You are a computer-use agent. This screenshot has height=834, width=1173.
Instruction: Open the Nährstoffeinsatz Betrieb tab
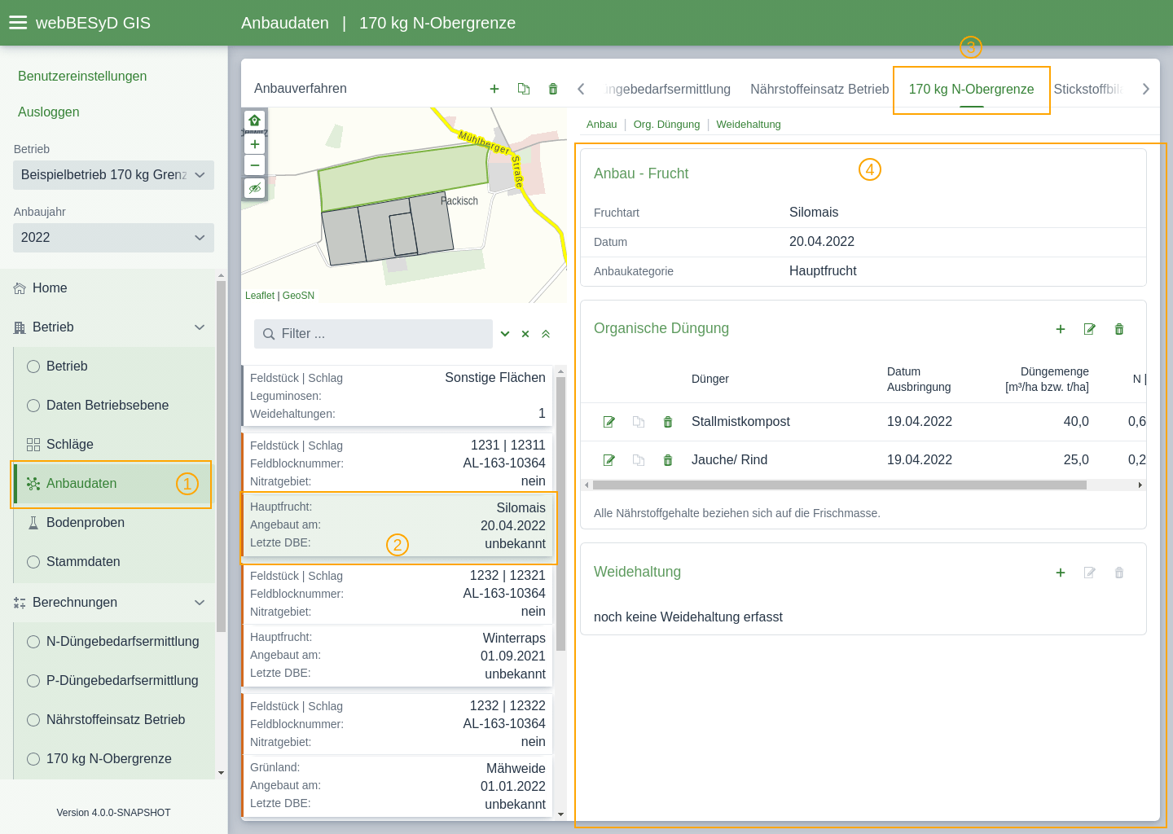[819, 89]
